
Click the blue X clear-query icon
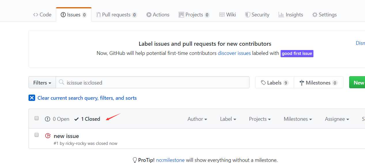tap(32, 98)
